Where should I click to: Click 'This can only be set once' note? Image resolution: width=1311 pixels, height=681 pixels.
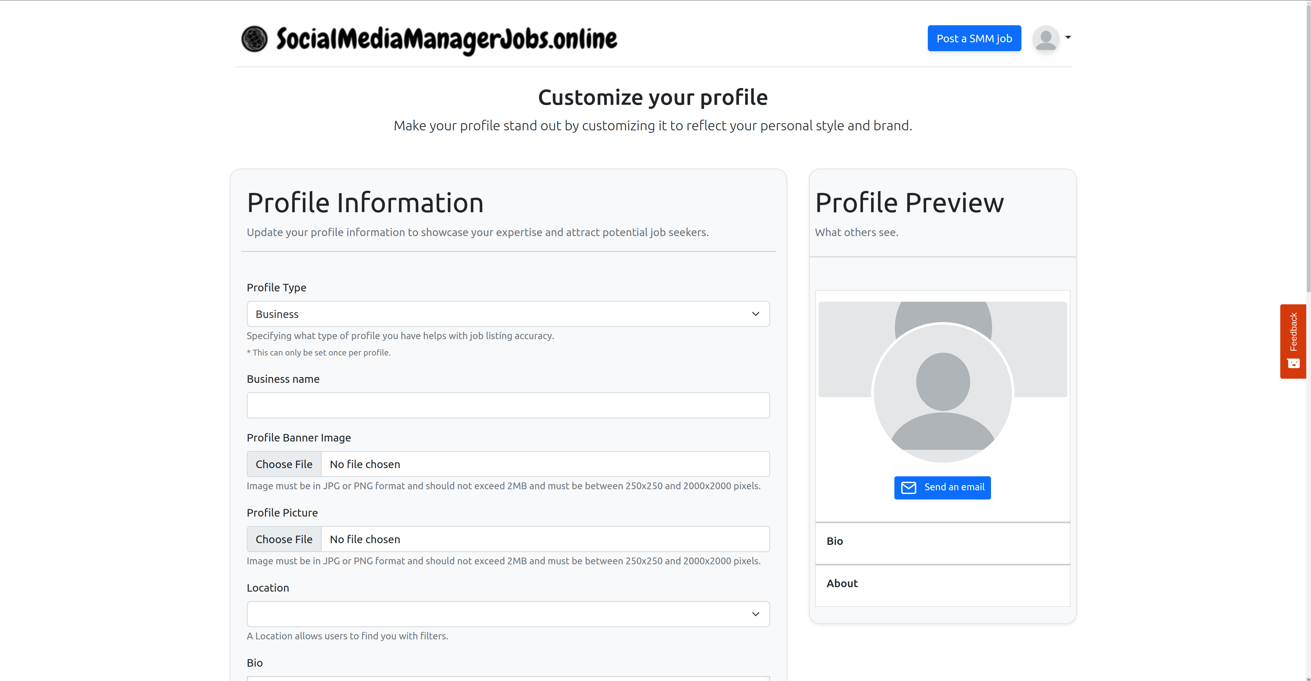(319, 352)
